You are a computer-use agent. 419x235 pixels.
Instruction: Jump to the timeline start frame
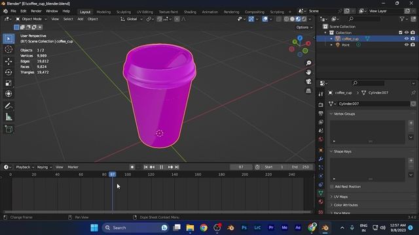[x=145, y=167]
